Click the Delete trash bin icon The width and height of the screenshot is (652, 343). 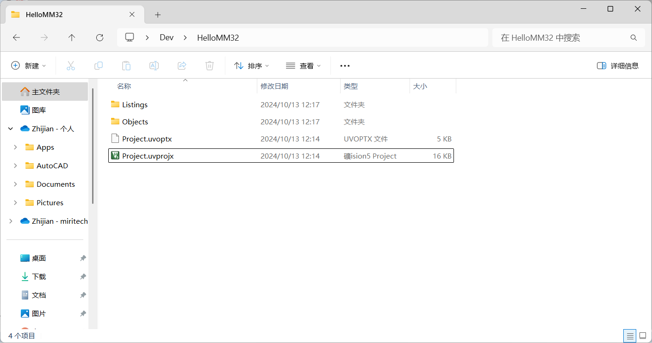pos(210,66)
